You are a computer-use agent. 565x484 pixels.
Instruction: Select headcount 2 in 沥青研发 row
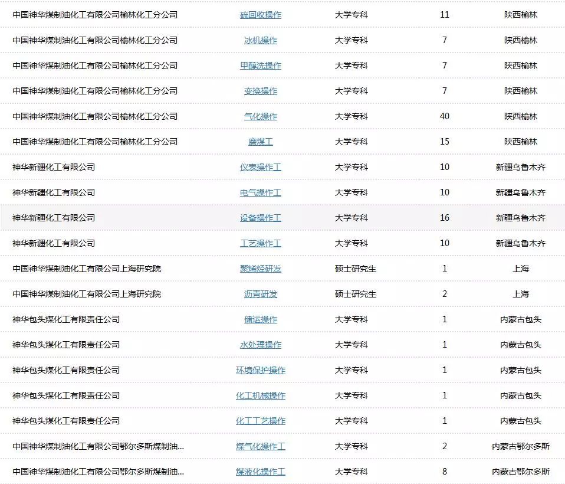[445, 294]
